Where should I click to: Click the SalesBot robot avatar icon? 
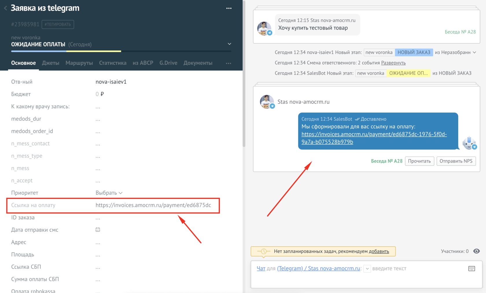coord(469,143)
